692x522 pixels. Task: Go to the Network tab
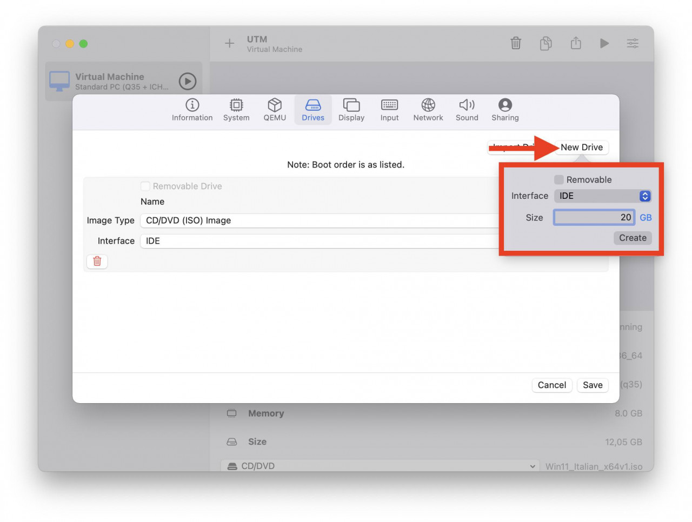pos(428,110)
